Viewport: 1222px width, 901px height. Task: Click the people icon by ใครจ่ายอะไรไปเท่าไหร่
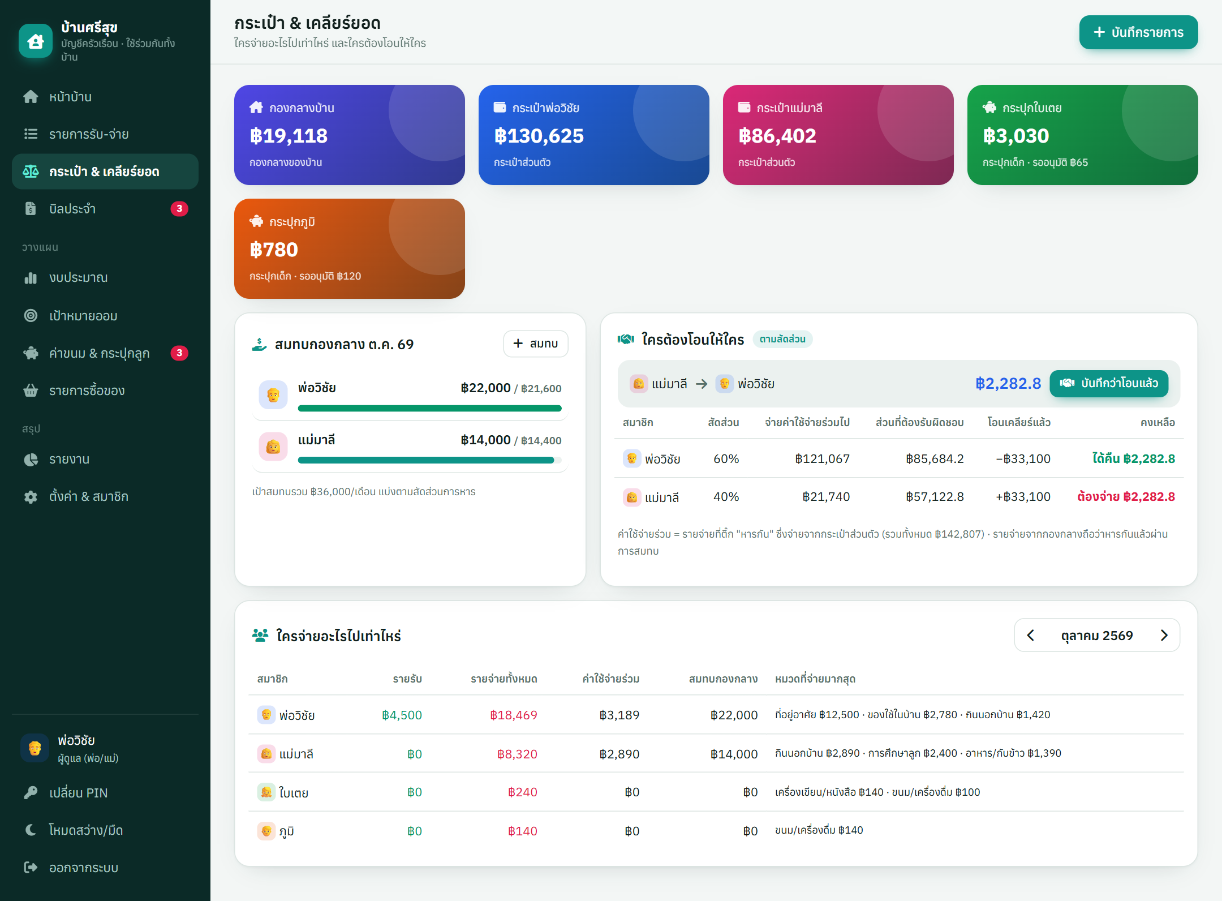coord(260,636)
